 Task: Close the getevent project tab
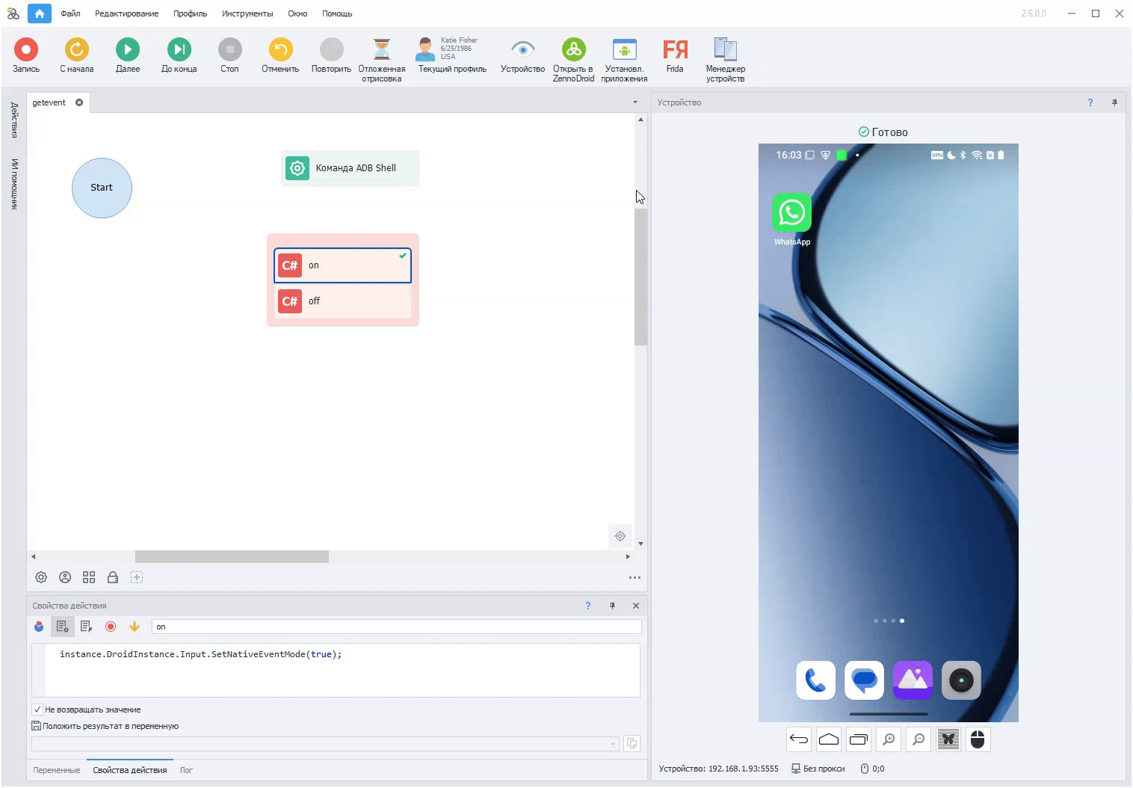(79, 102)
